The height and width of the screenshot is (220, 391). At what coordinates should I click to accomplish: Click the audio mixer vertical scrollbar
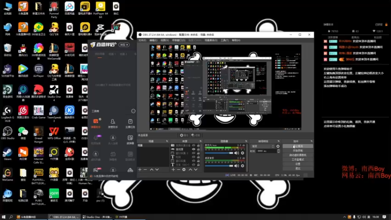pyautogui.click(x=247, y=157)
